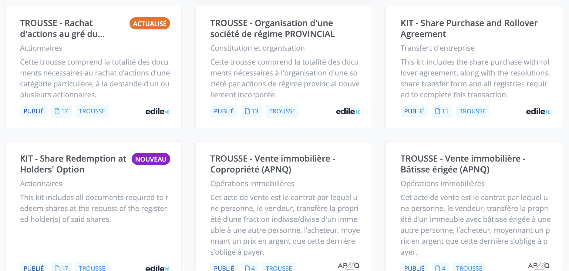
Task: Click the APNQ logo on Copropriété card
Action: tap(348, 266)
